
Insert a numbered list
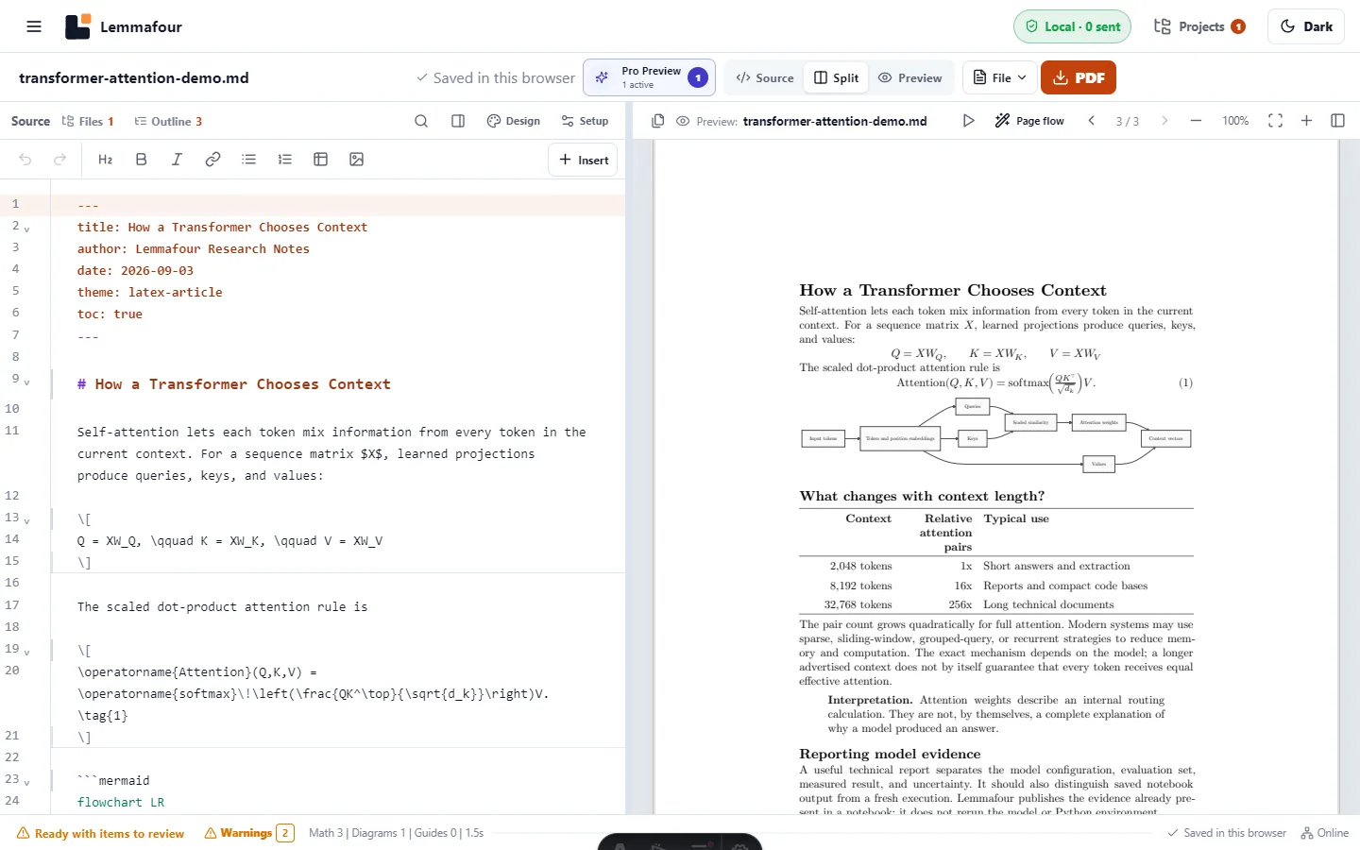pos(285,160)
